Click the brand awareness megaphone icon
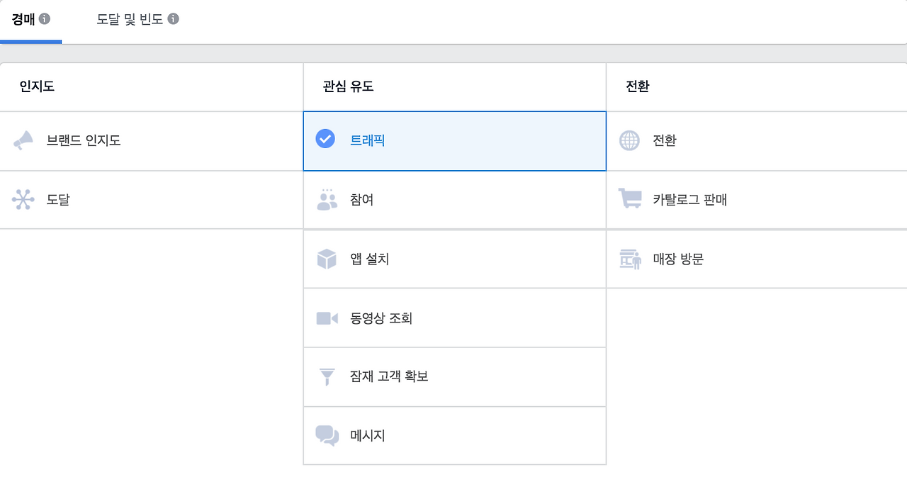Viewport: 907px width, 482px height. coord(23,140)
